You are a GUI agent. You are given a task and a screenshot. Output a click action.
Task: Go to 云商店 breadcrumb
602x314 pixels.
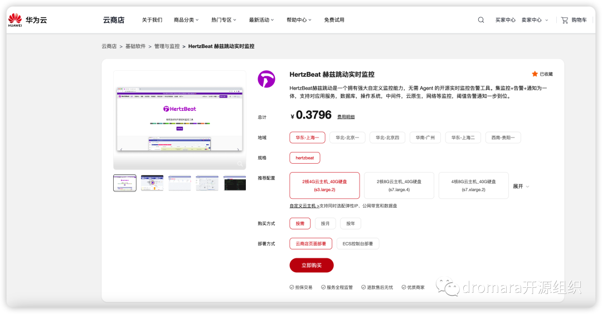tap(109, 46)
